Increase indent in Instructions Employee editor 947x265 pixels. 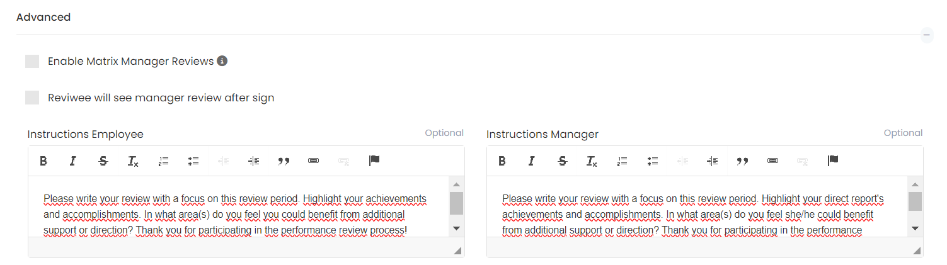click(253, 161)
